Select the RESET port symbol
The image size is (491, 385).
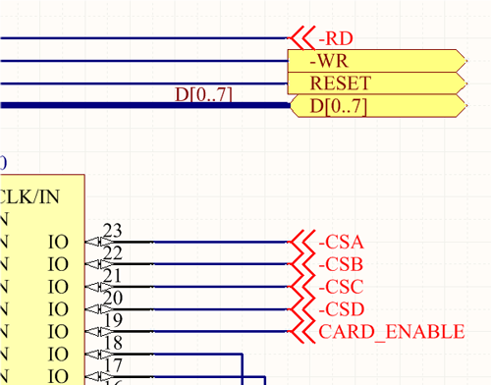click(x=376, y=83)
